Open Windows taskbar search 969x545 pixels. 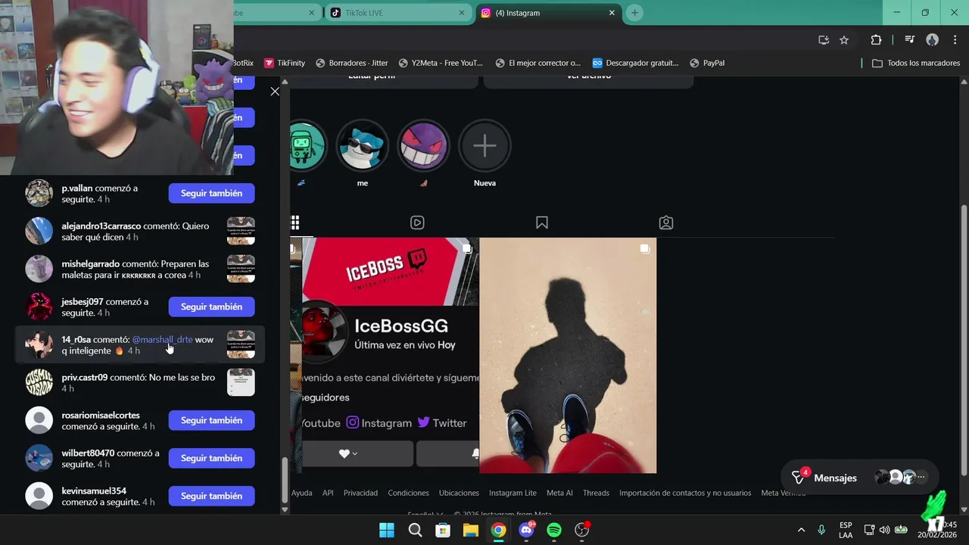(x=415, y=530)
